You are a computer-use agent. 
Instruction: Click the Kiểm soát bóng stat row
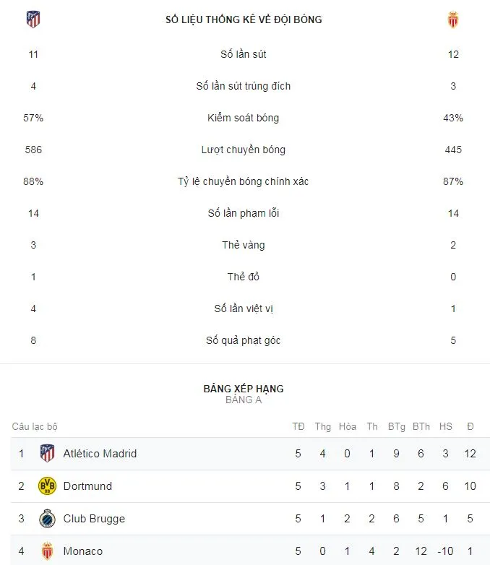[x=244, y=118]
